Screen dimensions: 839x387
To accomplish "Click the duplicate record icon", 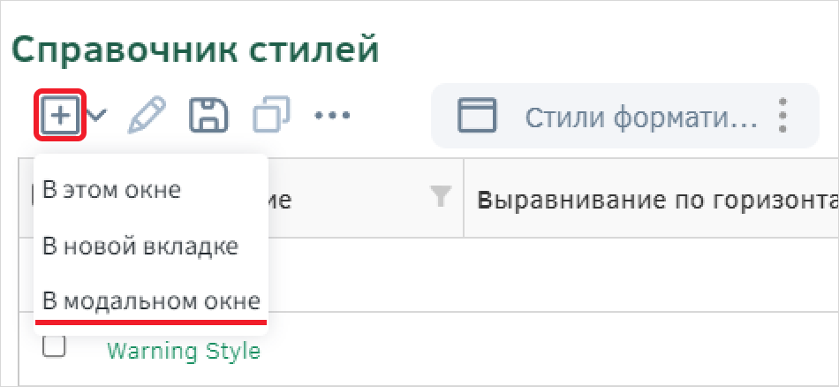I will click(271, 115).
